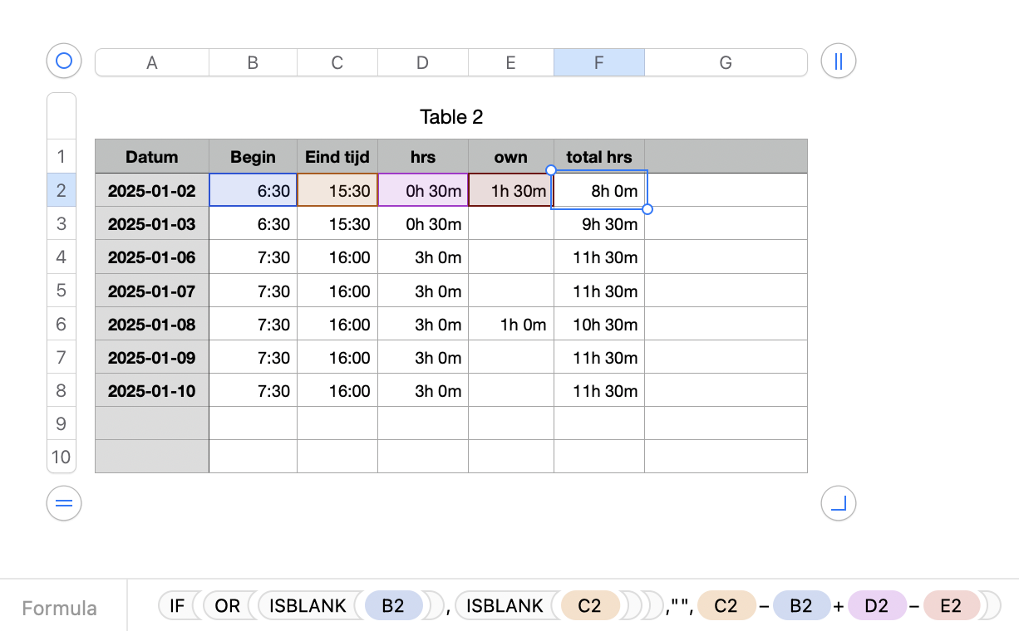Screen dimensions: 1019x631
Task: Click the IF function token in the formula
Action: tap(177, 606)
